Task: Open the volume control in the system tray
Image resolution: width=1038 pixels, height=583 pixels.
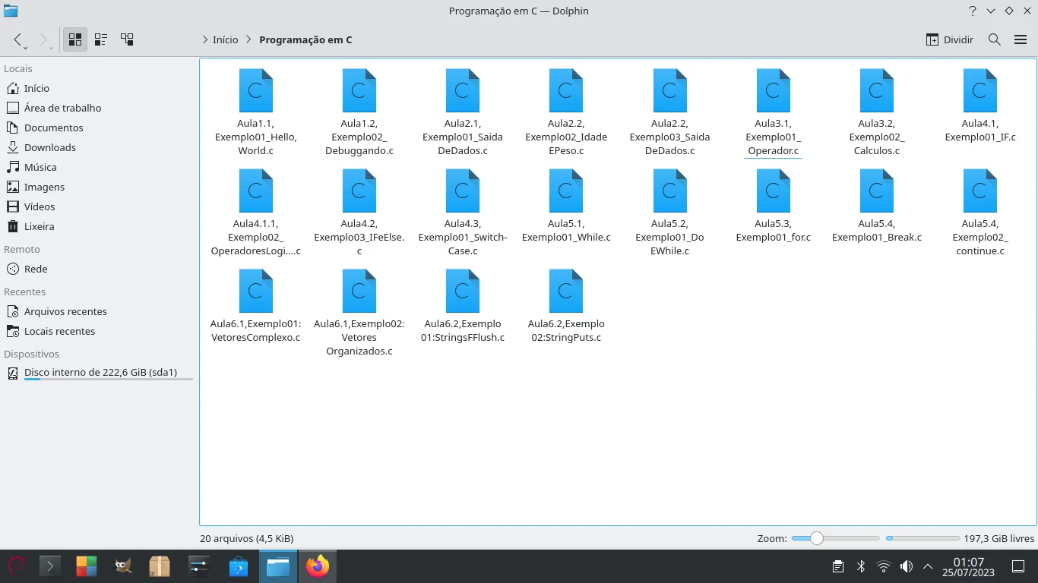Action: tap(906, 566)
